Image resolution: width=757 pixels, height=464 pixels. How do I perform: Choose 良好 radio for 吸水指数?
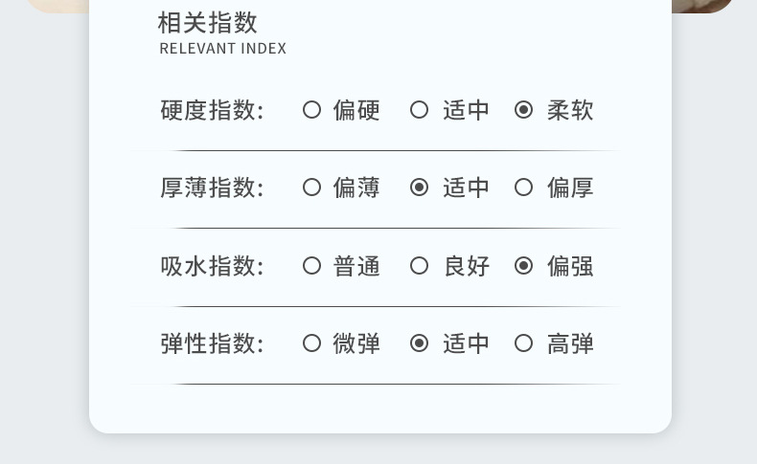pos(419,266)
